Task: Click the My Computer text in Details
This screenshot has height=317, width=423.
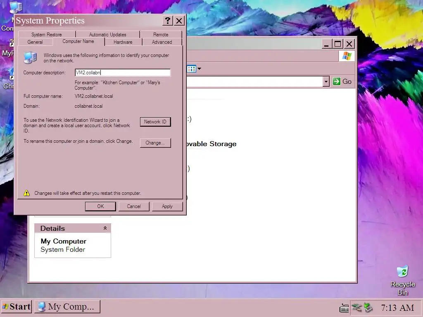Action: click(x=64, y=241)
